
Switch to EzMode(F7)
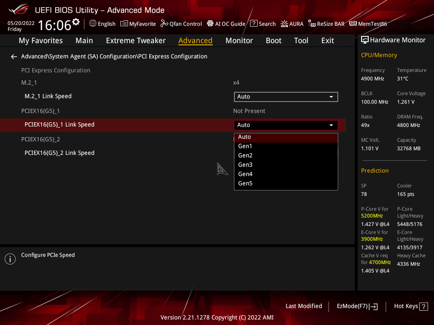[x=357, y=306]
